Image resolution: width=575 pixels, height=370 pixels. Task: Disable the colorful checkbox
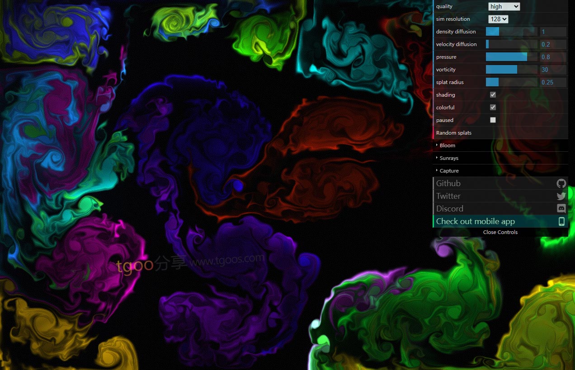493,108
